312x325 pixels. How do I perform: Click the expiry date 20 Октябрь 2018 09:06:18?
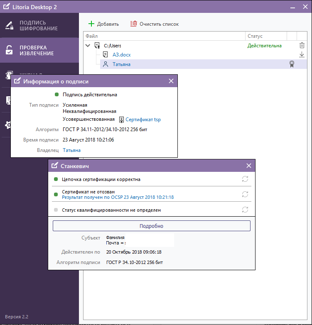[134, 252]
